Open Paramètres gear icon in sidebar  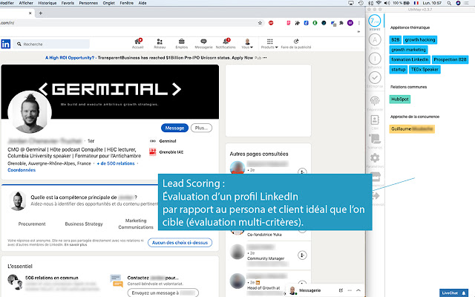click(375, 158)
